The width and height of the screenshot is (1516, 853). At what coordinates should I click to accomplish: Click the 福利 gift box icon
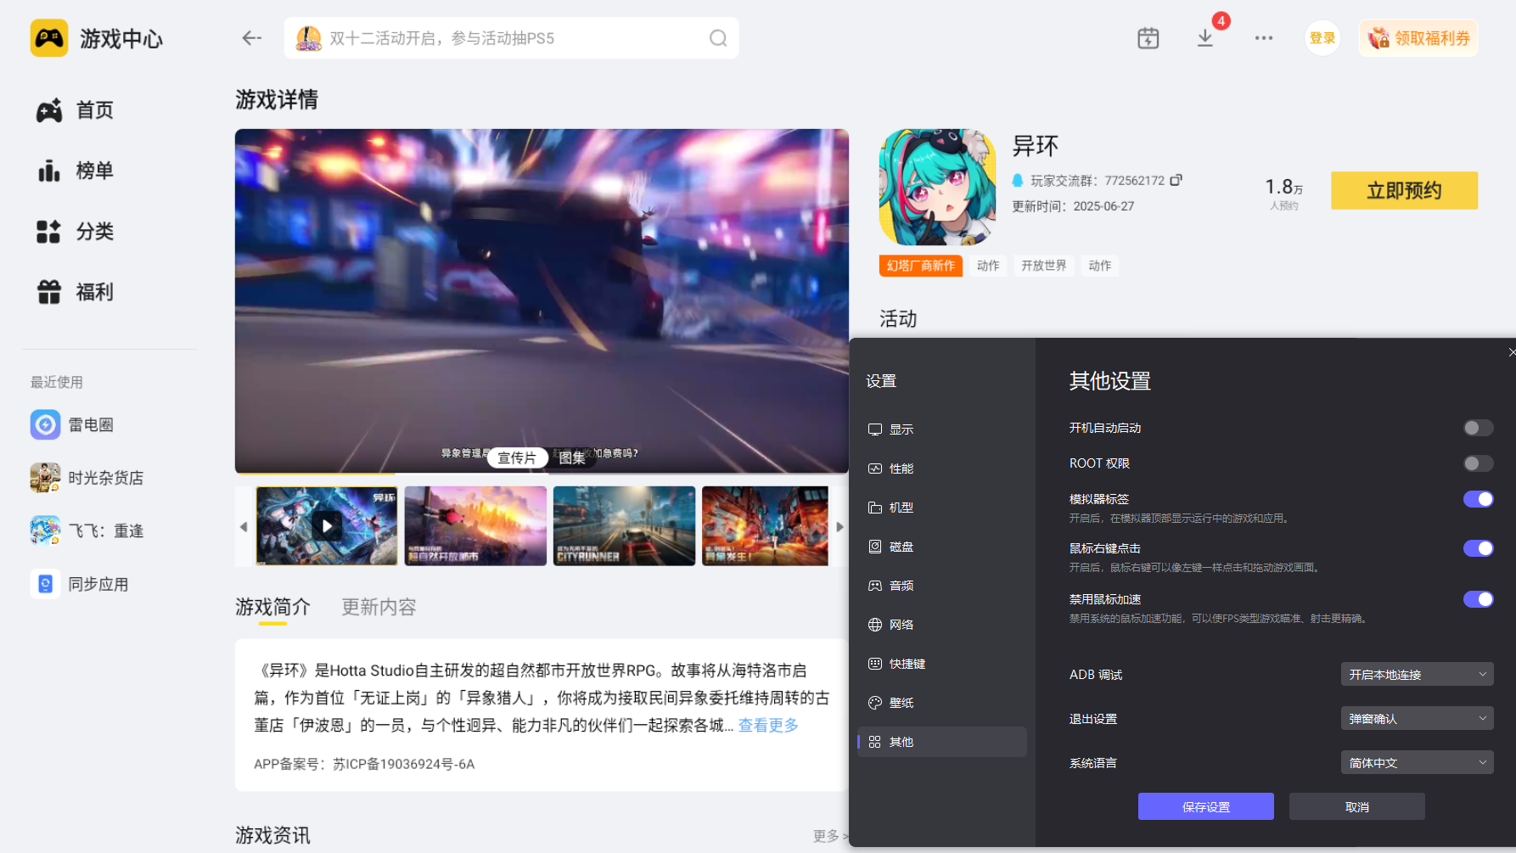pos(49,292)
